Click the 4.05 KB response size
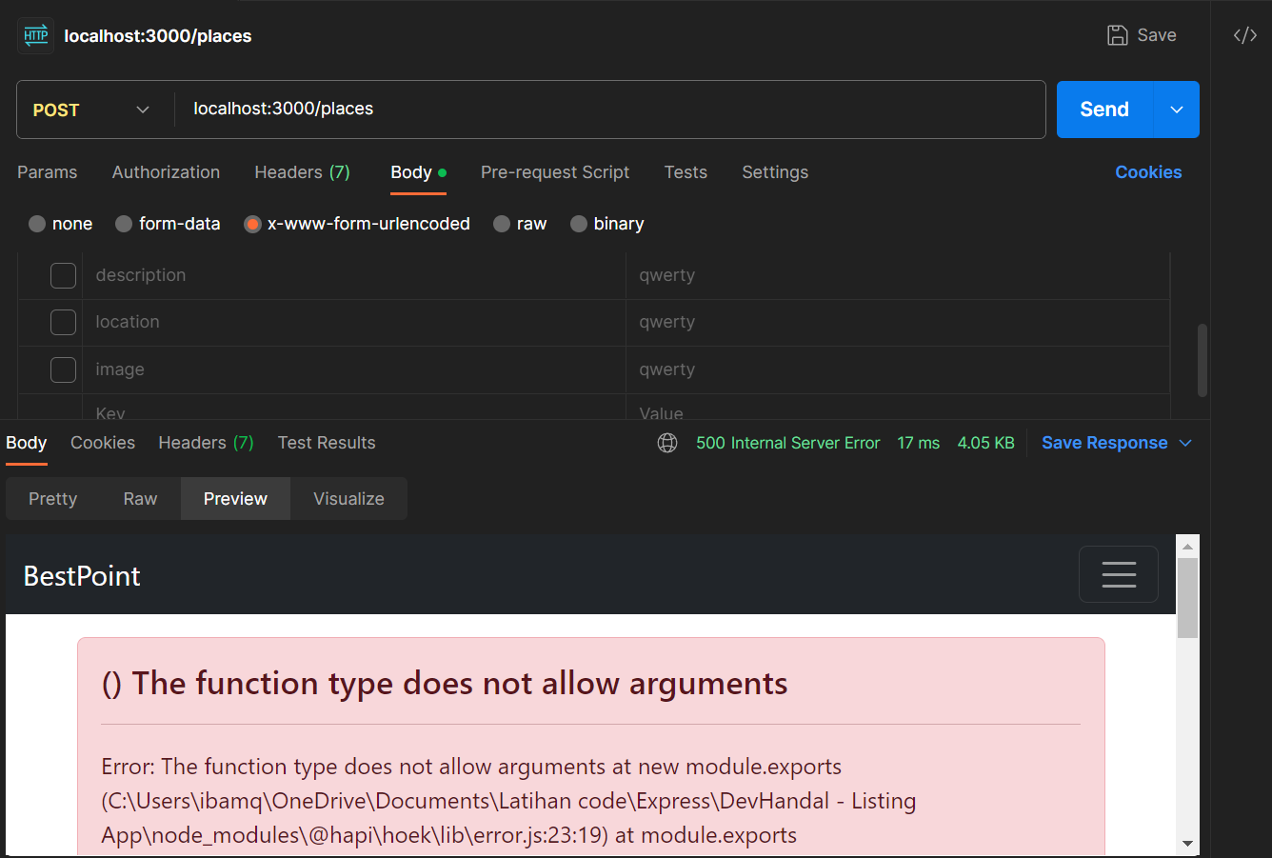 (985, 443)
